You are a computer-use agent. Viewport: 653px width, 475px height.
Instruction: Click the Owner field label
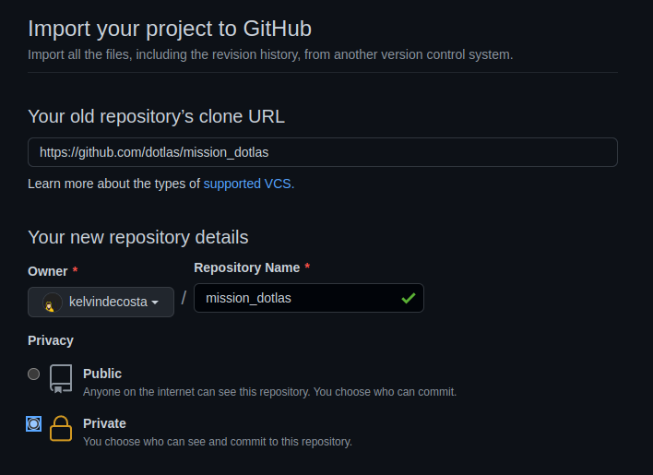47,271
